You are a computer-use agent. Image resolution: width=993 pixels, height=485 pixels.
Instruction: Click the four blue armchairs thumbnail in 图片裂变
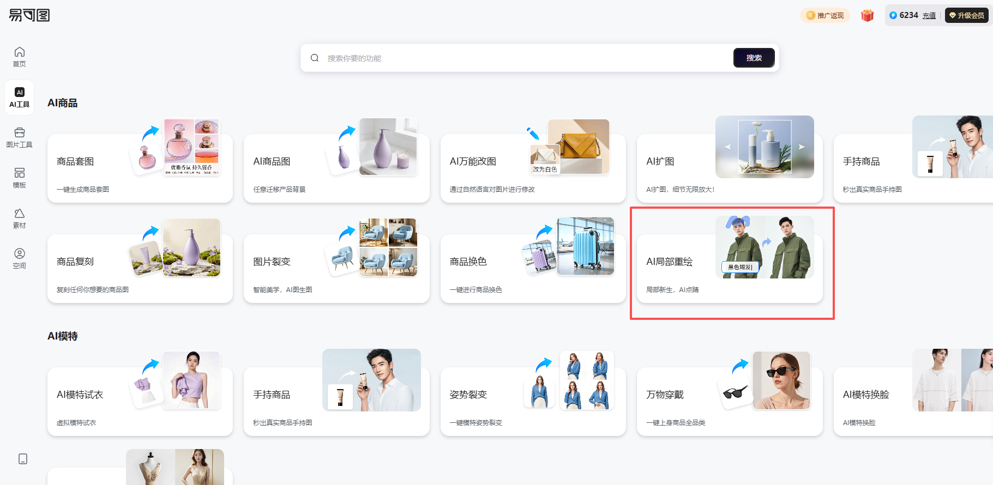388,247
